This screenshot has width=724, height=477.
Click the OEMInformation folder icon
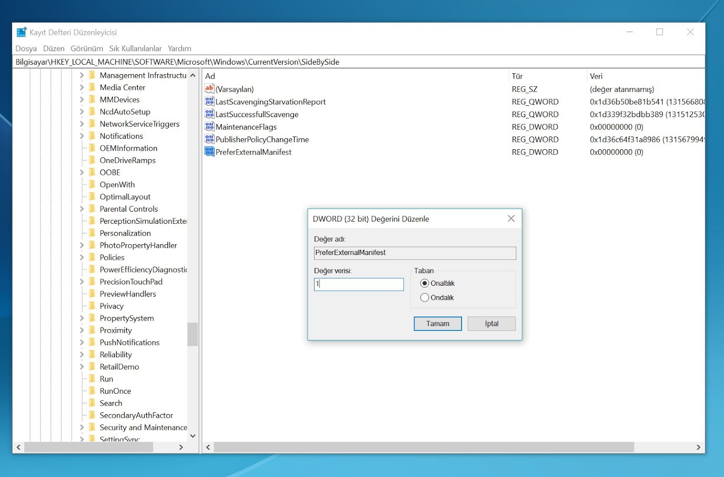click(92, 148)
